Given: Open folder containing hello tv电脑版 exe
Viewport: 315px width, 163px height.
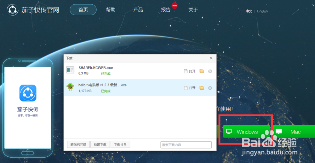Looking at the screenshot, I should tap(202, 88).
